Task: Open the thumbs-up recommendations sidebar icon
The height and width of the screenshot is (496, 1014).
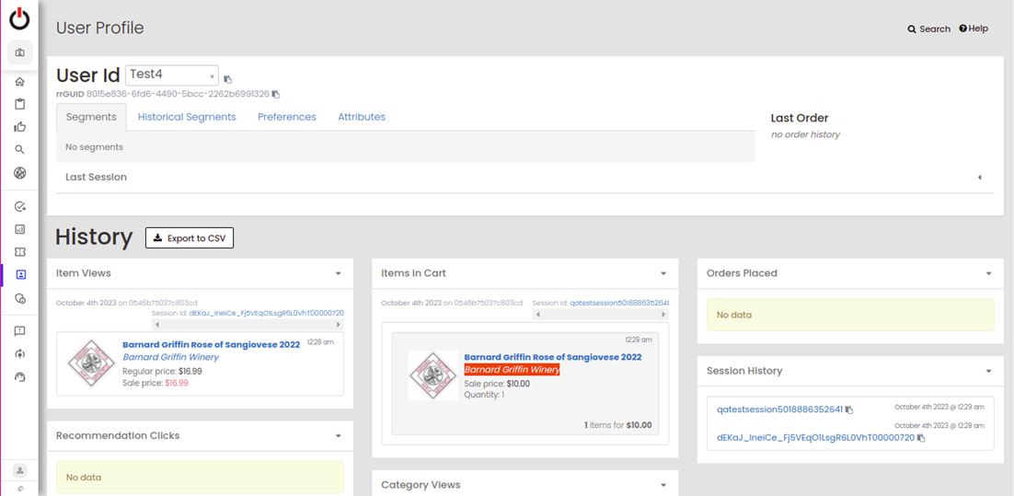Action: click(x=20, y=127)
